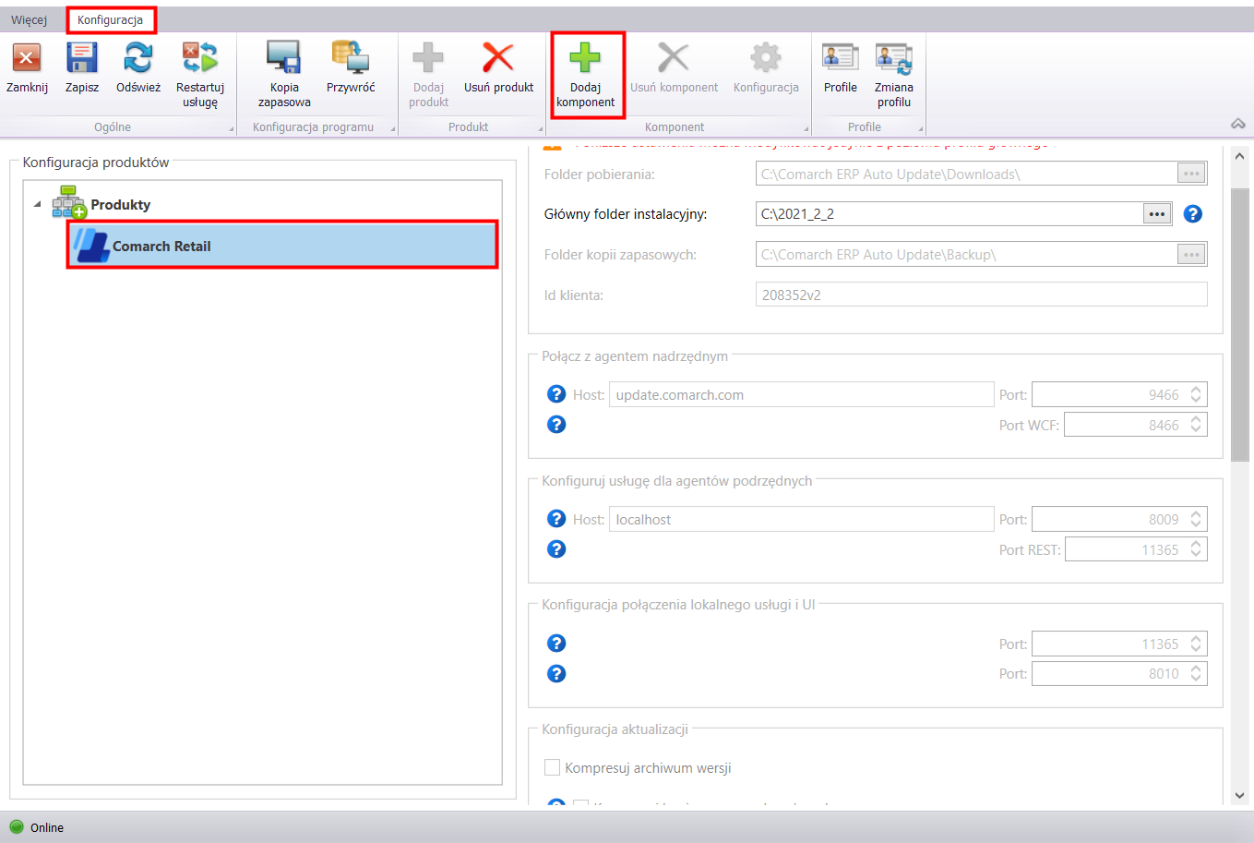This screenshot has width=1254, height=843.
Task: Collapse the ribbon with the chevron arrow
Action: click(x=1238, y=124)
